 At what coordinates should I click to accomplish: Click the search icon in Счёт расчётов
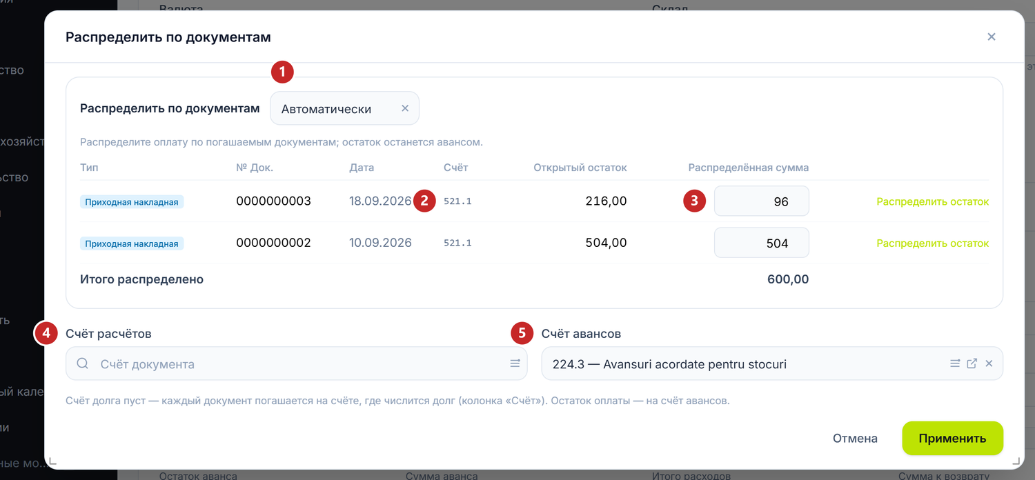pyautogui.click(x=83, y=363)
